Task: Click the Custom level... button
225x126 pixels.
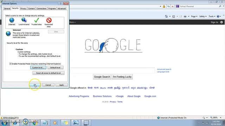Action: (x=38, y=68)
